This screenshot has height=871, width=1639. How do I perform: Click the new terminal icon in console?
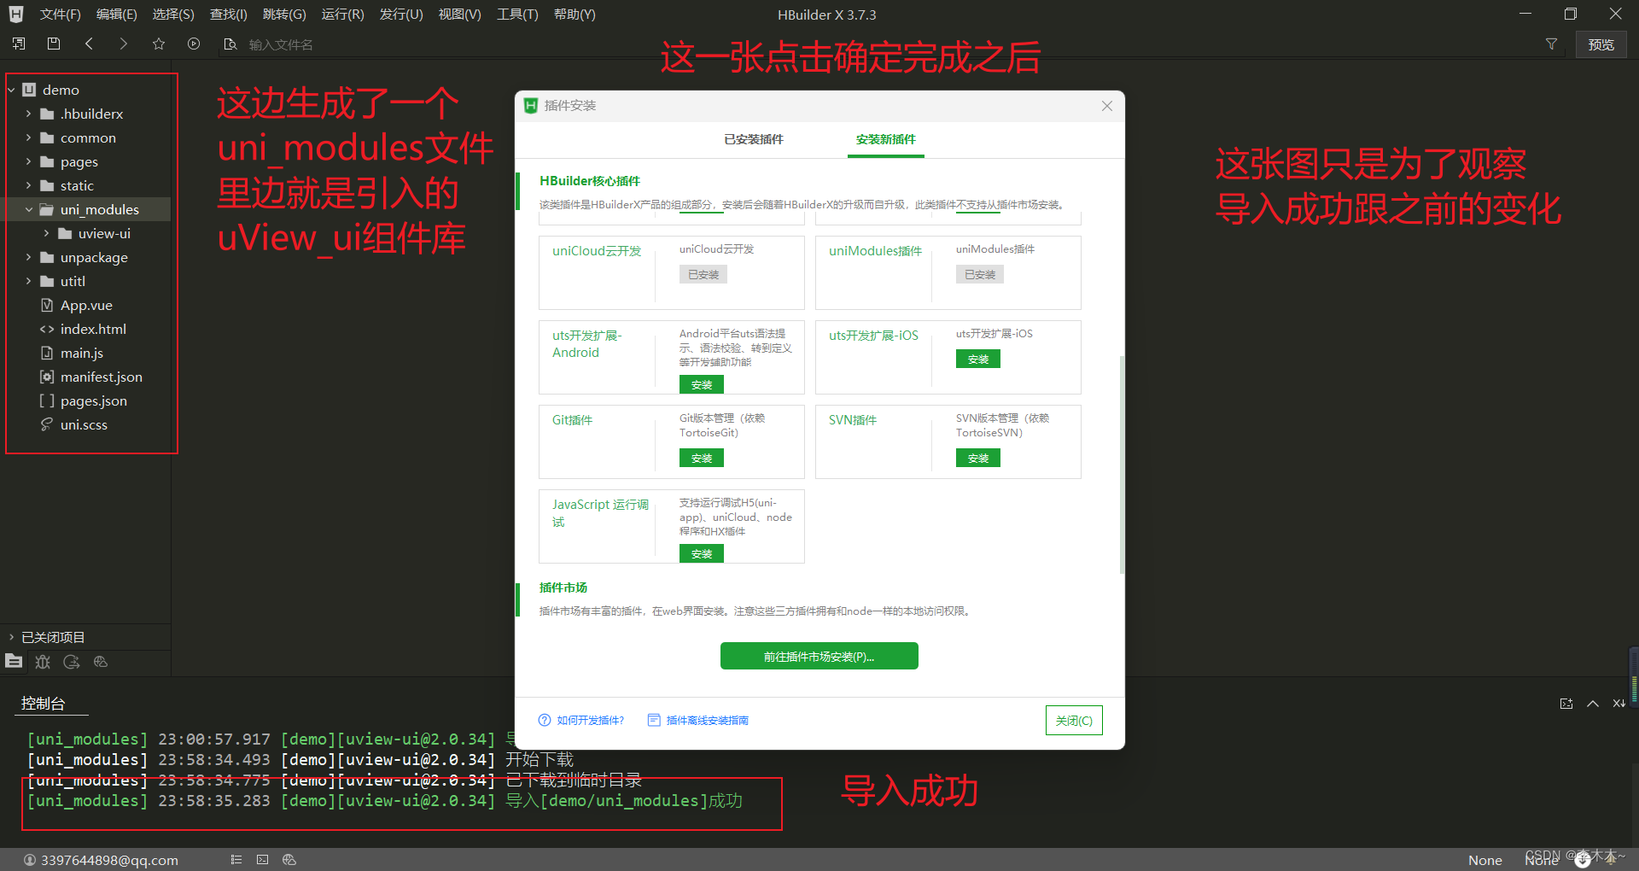pos(1566,704)
